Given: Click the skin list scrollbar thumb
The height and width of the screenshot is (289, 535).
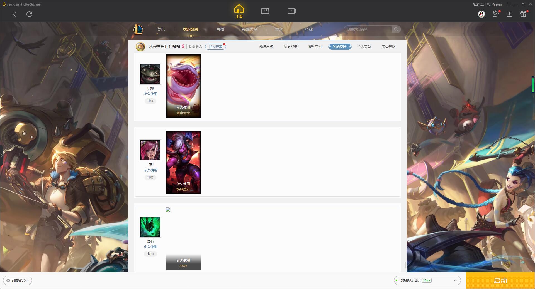Looking at the screenshot, I should (x=405, y=265).
